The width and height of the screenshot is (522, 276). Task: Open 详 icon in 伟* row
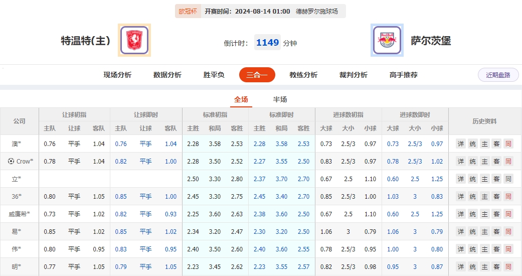pos(461,249)
